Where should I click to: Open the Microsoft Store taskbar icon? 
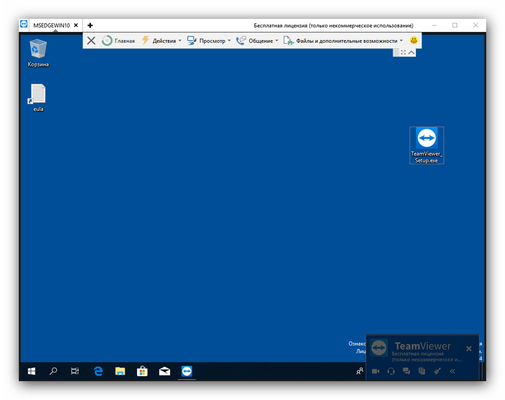coord(142,371)
